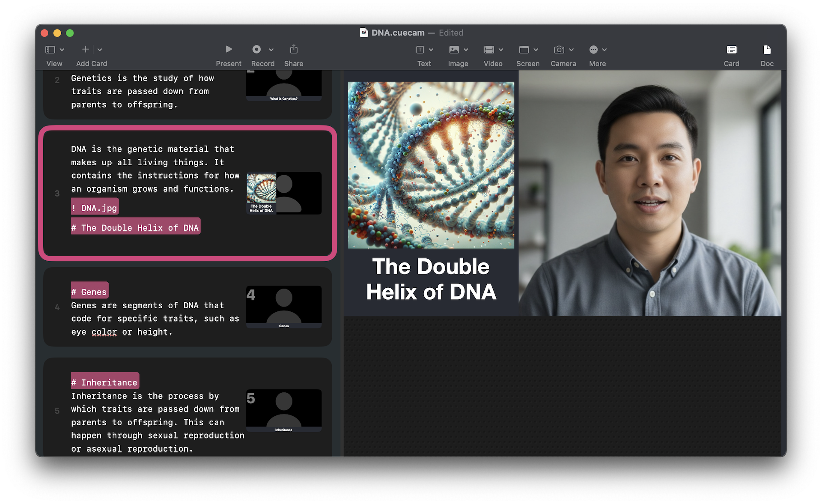Image resolution: width=822 pixels, height=504 pixels.
Task: Expand the Screen dropdown chevron
Action: click(536, 50)
